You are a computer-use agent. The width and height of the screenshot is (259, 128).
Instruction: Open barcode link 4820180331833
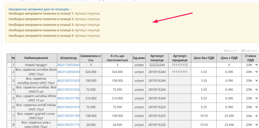[68, 81]
